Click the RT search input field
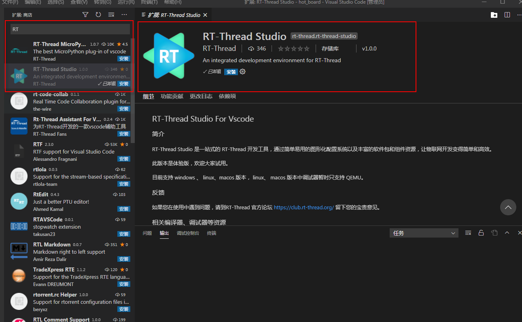The width and height of the screenshot is (522, 322). pos(69,29)
